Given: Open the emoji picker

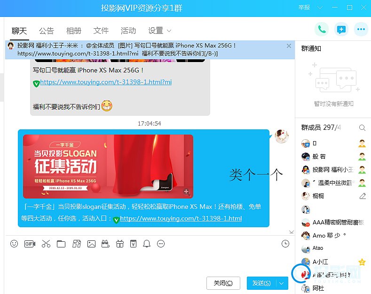Looking at the screenshot, I should coord(14,244).
